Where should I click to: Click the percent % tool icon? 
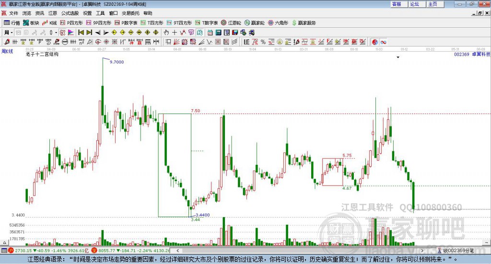[x=263, y=42]
